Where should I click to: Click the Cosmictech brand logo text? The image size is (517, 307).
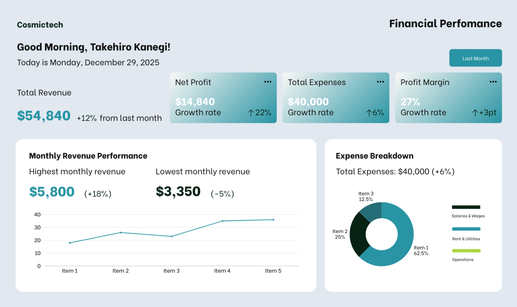coord(40,25)
